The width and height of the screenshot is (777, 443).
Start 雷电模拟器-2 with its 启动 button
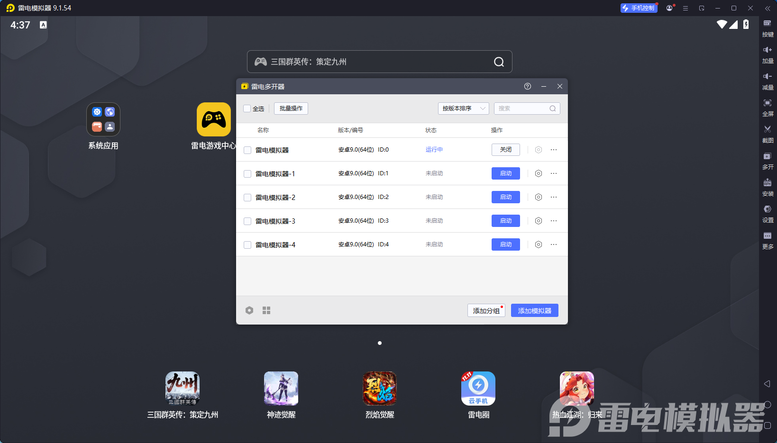506,197
